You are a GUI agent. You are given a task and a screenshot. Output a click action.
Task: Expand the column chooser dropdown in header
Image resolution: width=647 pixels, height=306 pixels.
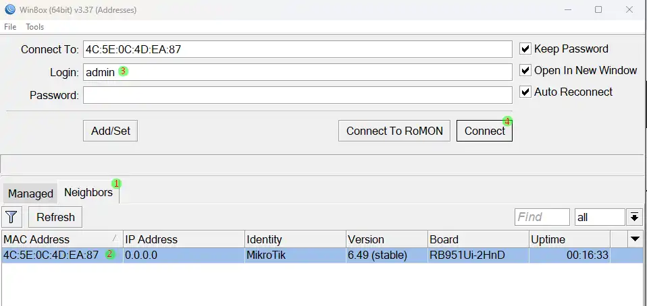point(635,239)
